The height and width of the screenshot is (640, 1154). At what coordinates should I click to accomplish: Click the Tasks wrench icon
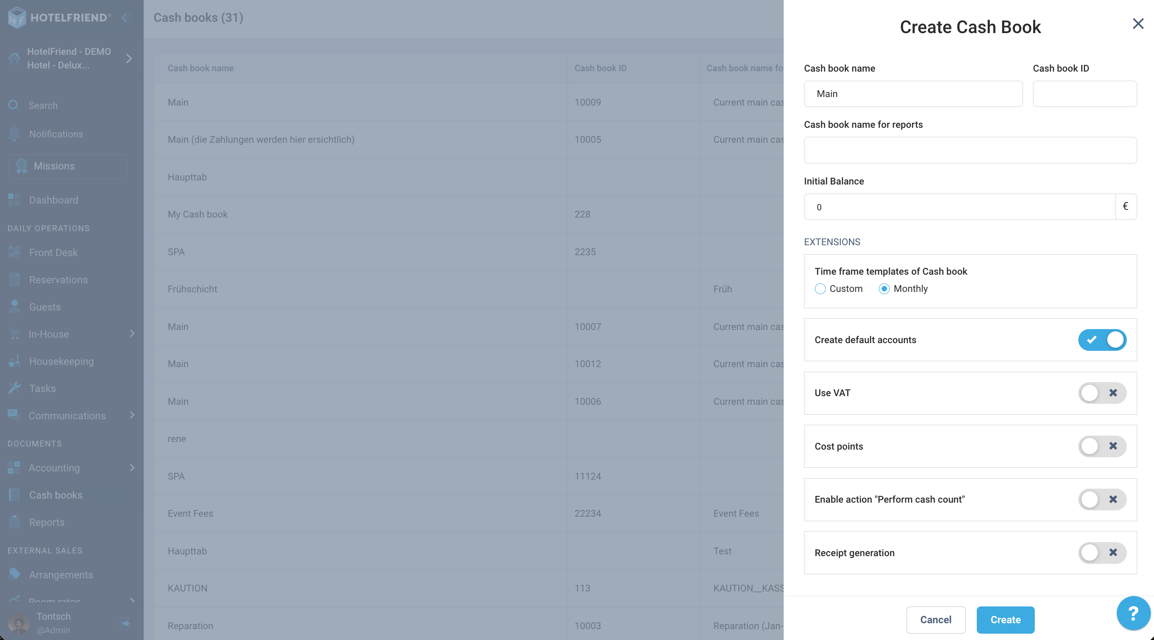[15, 388]
